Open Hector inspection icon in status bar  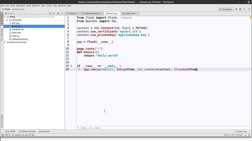point(249,135)
